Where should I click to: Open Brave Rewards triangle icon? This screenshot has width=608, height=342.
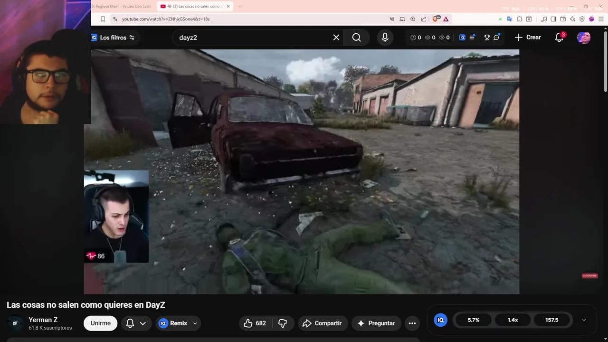coord(446,19)
